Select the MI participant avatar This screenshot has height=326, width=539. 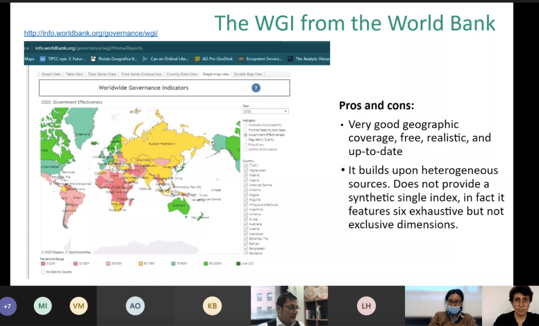click(x=43, y=306)
